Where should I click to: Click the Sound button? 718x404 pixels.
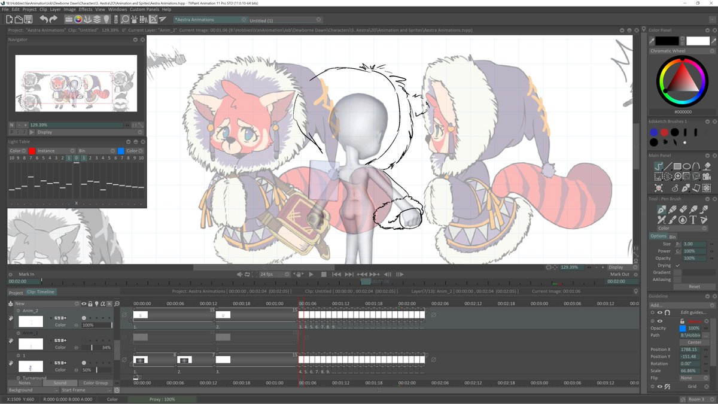click(x=60, y=383)
